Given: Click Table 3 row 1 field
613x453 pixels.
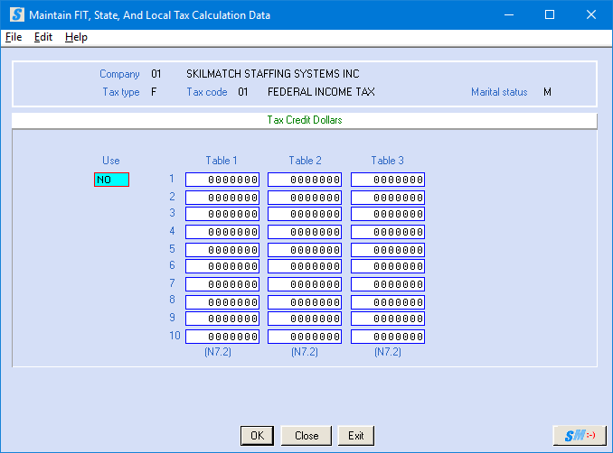Looking at the screenshot, I should click(x=388, y=180).
